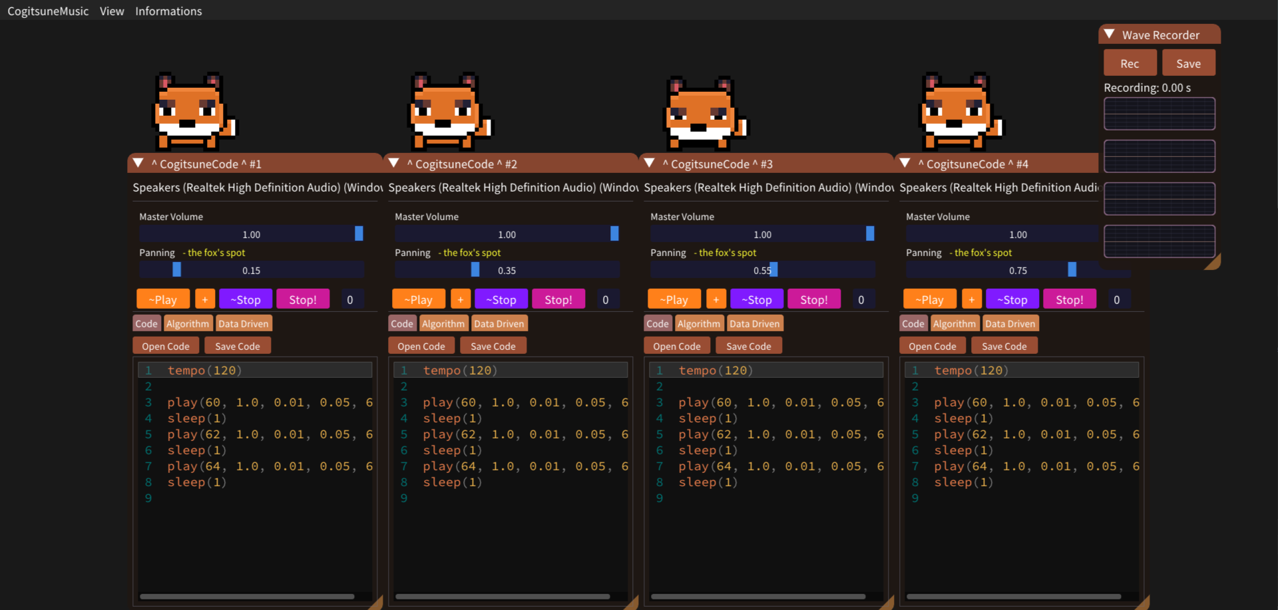Click Open Code in panel #3
Image resolution: width=1278 pixels, height=610 pixels.
click(x=676, y=346)
